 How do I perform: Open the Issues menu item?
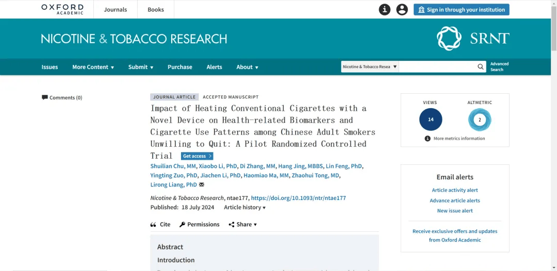pos(50,67)
